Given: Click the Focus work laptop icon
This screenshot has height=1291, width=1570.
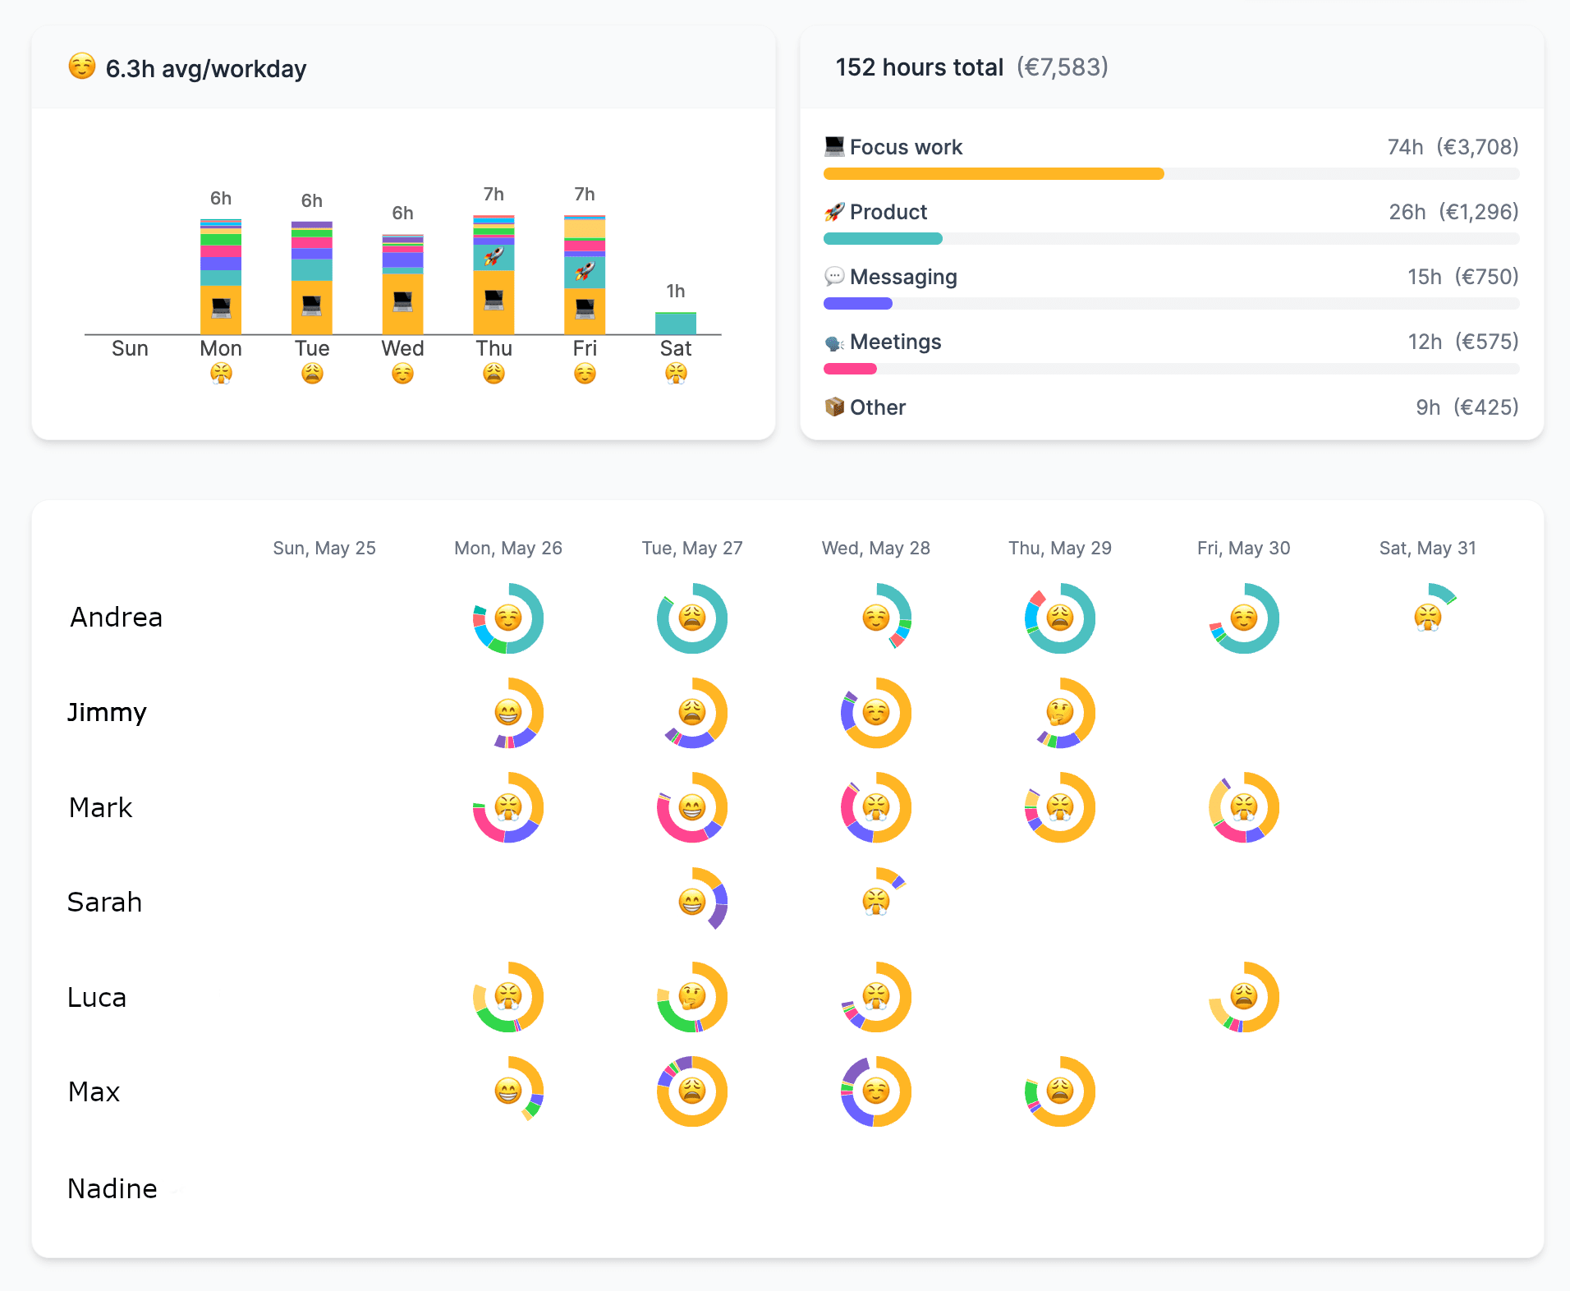Looking at the screenshot, I should 833,147.
